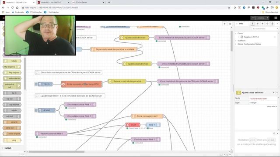This screenshot has height=157, width=280.
Task: Select the Separa o valor da temperatura node
Action: click(x=127, y=81)
